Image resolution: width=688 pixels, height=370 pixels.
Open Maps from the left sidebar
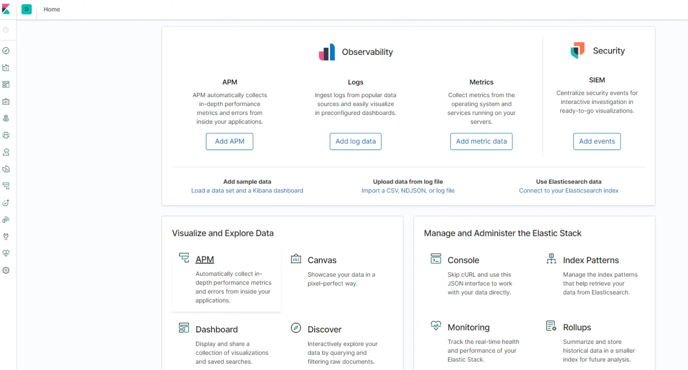(x=6, y=118)
